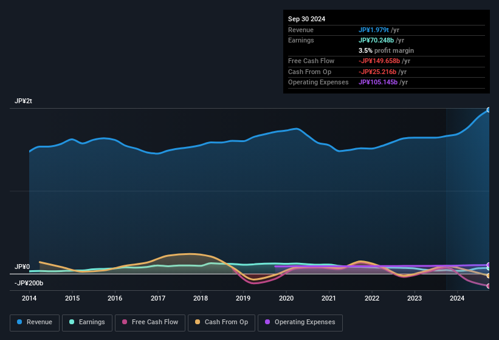Click the teal Earnings legend dot
499x340 pixels.
[x=72, y=322]
